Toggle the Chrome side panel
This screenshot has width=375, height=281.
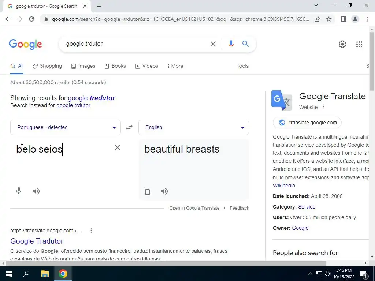[343, 19]
